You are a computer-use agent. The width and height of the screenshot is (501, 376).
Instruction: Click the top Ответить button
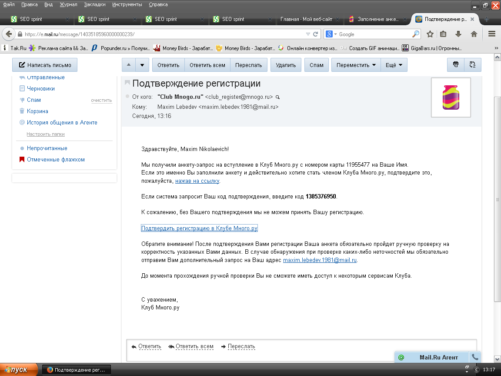[x=168, y=65]
